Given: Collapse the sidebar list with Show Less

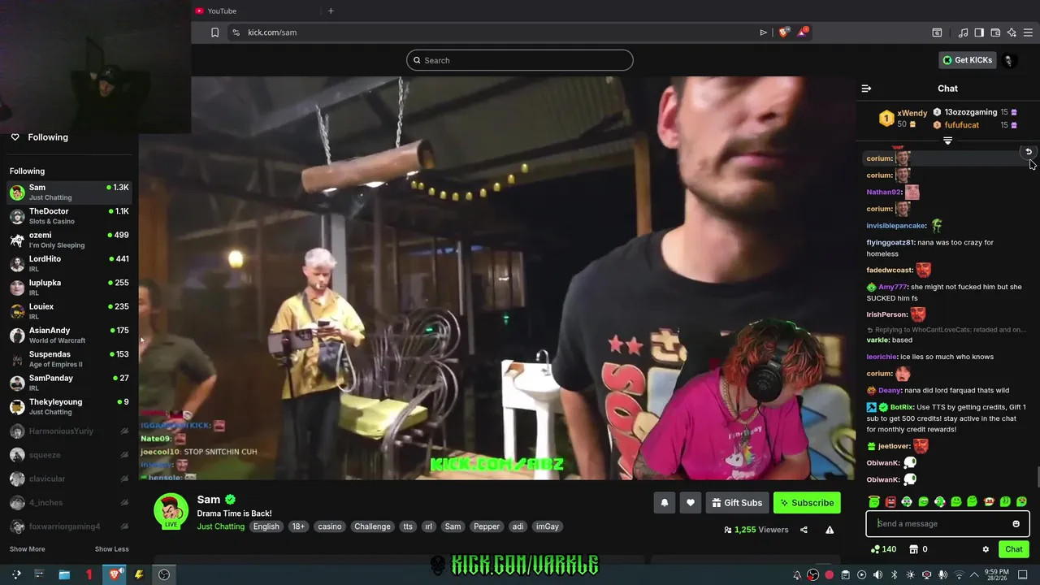Looking at the screenshot, I should (x=111, y=549).
